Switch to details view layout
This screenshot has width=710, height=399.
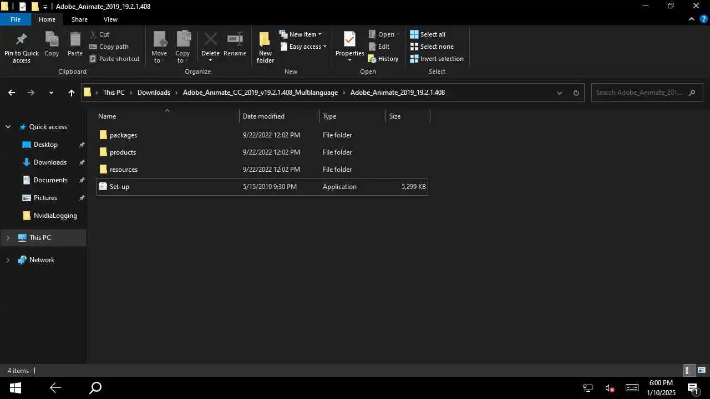pos(688,370)
